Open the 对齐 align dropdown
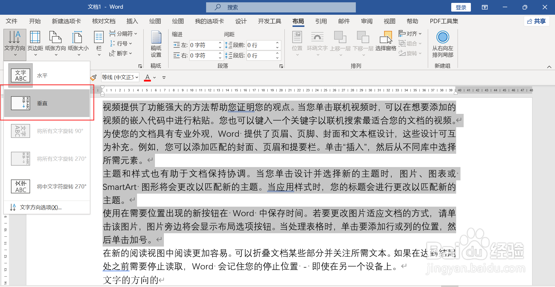Image resolution: width=555 pixels, height=287 pixels. point(410,34)
